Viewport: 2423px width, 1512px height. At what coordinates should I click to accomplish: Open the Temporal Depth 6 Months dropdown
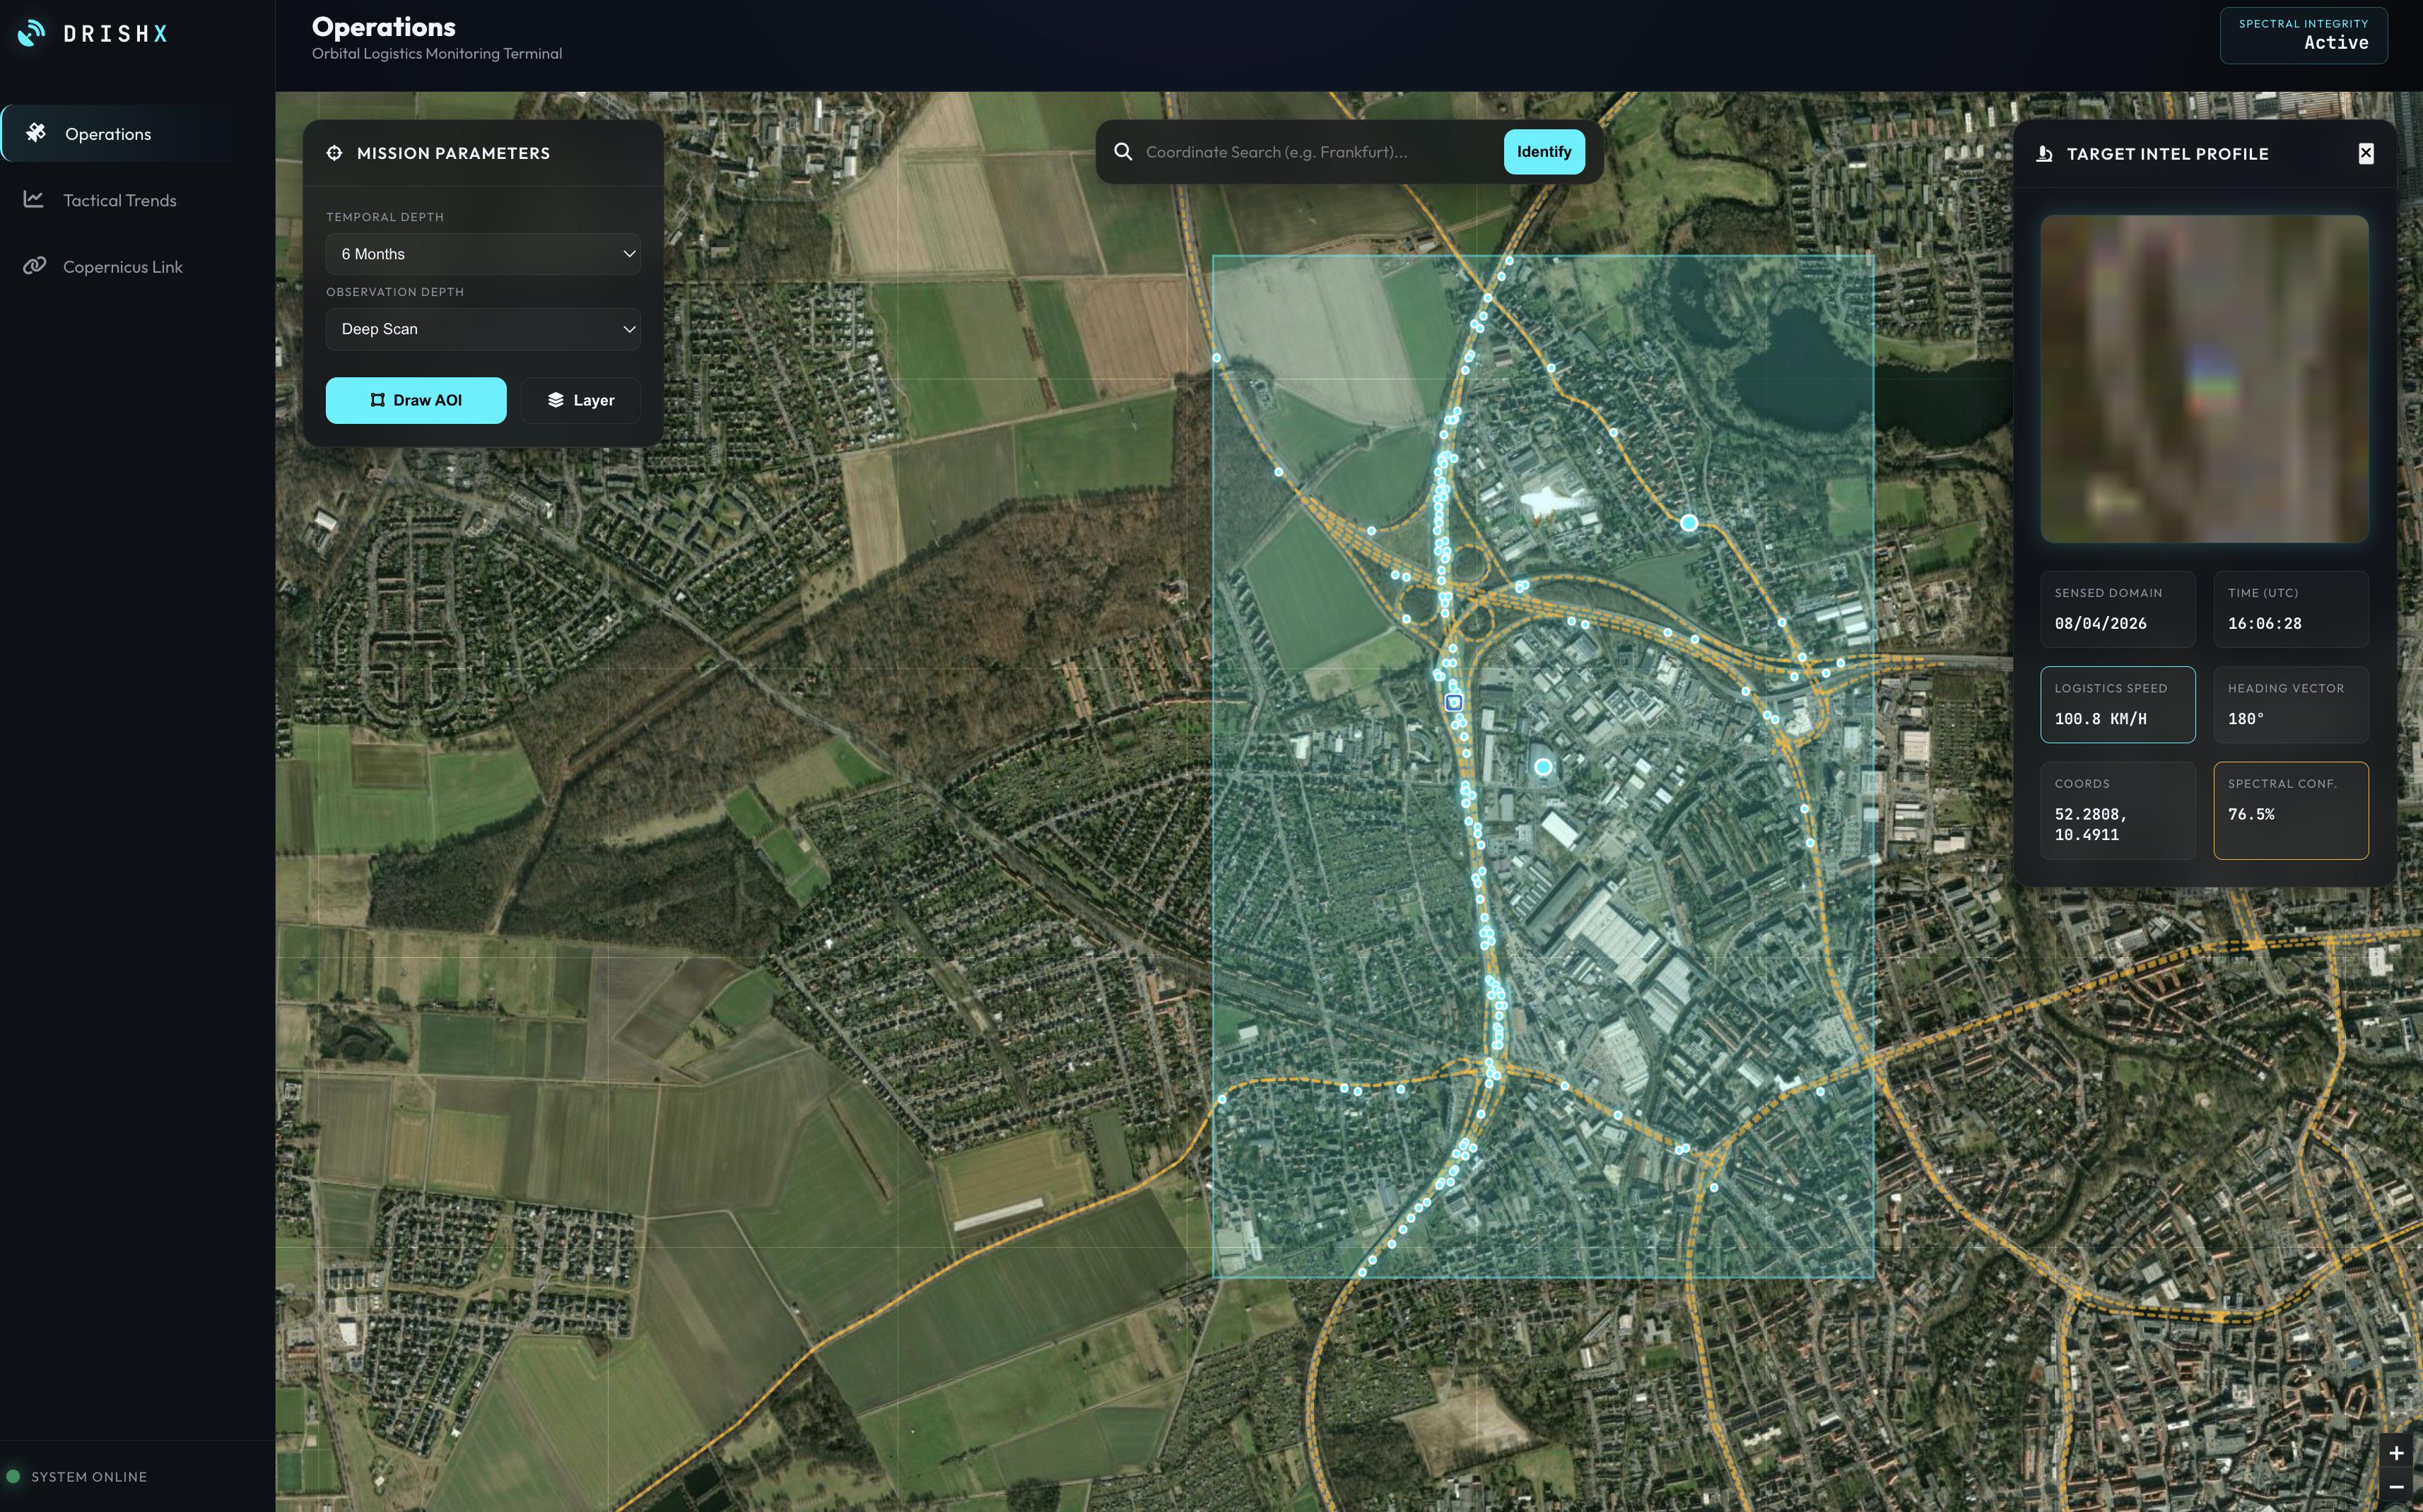[483, 254]
